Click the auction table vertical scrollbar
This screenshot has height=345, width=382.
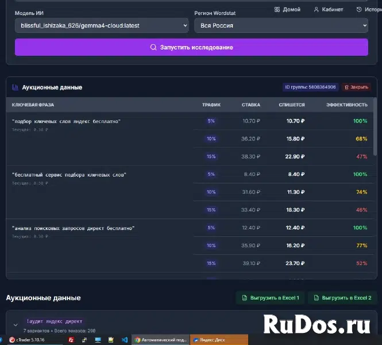coord(375,126)
